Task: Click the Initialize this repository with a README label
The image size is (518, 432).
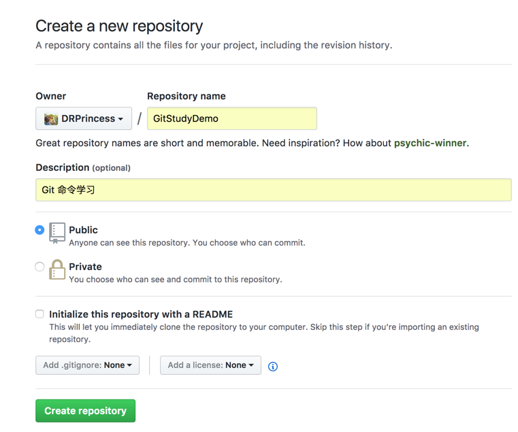Action: click(x=141, y=314)
